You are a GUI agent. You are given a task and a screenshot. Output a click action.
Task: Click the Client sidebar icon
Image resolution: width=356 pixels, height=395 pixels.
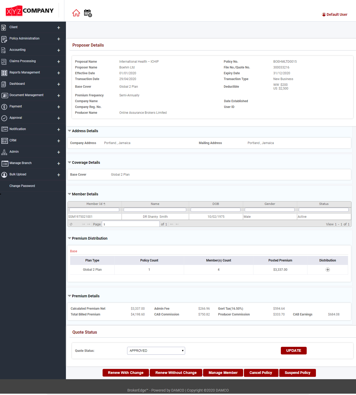pos(4,27)
